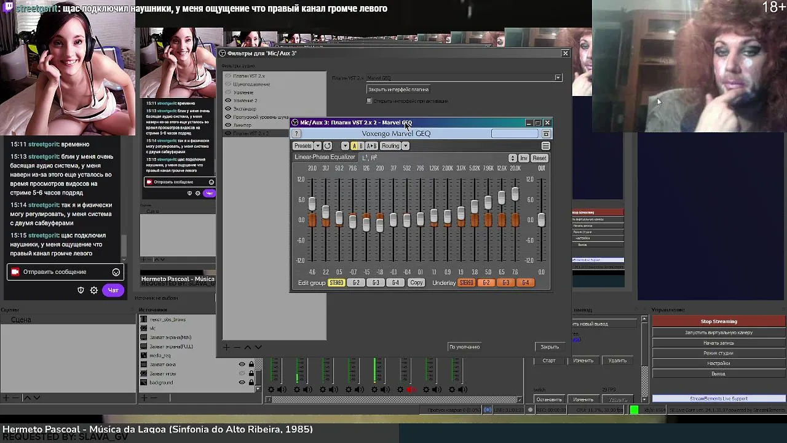Click mixer horizontal scrollbar

click(x=393, y=399)
